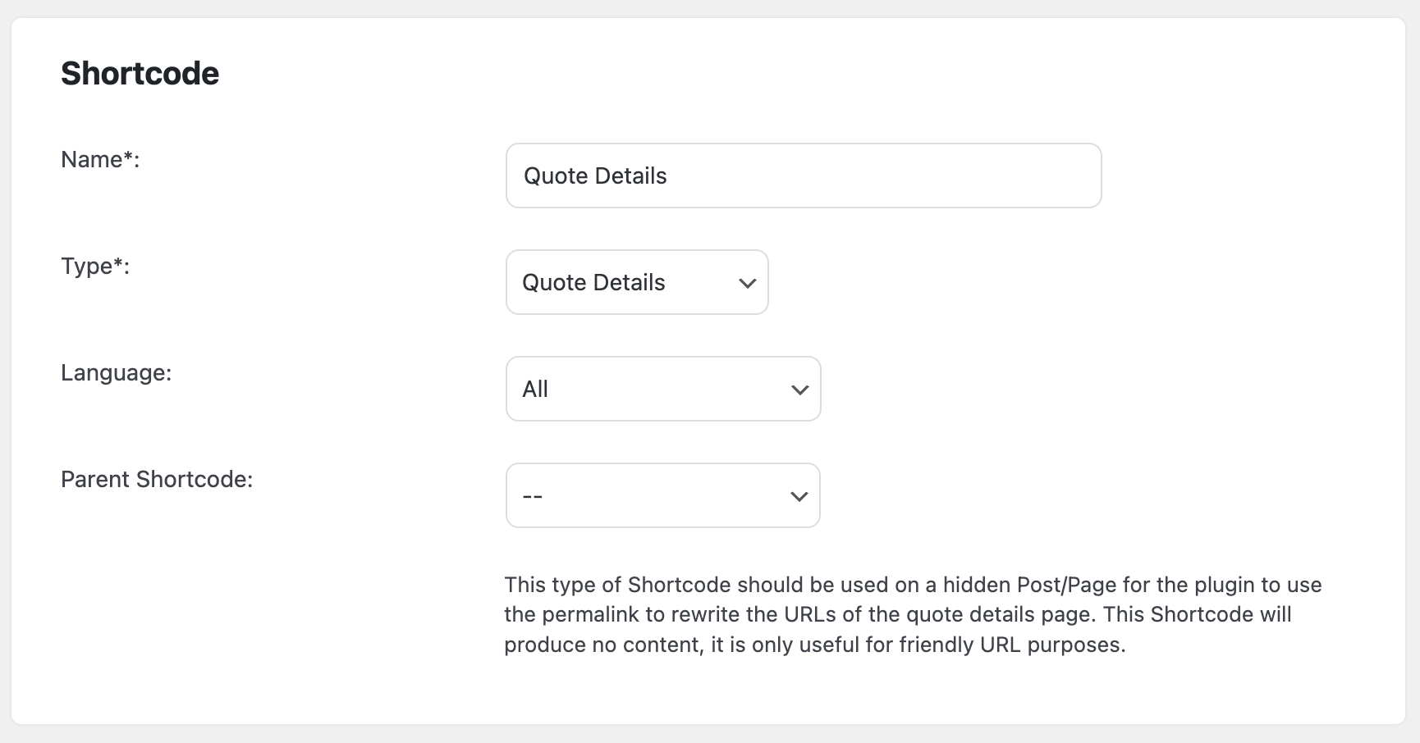Click the Shortcode section heading
The width and height of the screenshot is (1420, 743).
pyautogui.click(x=140, y=74)
